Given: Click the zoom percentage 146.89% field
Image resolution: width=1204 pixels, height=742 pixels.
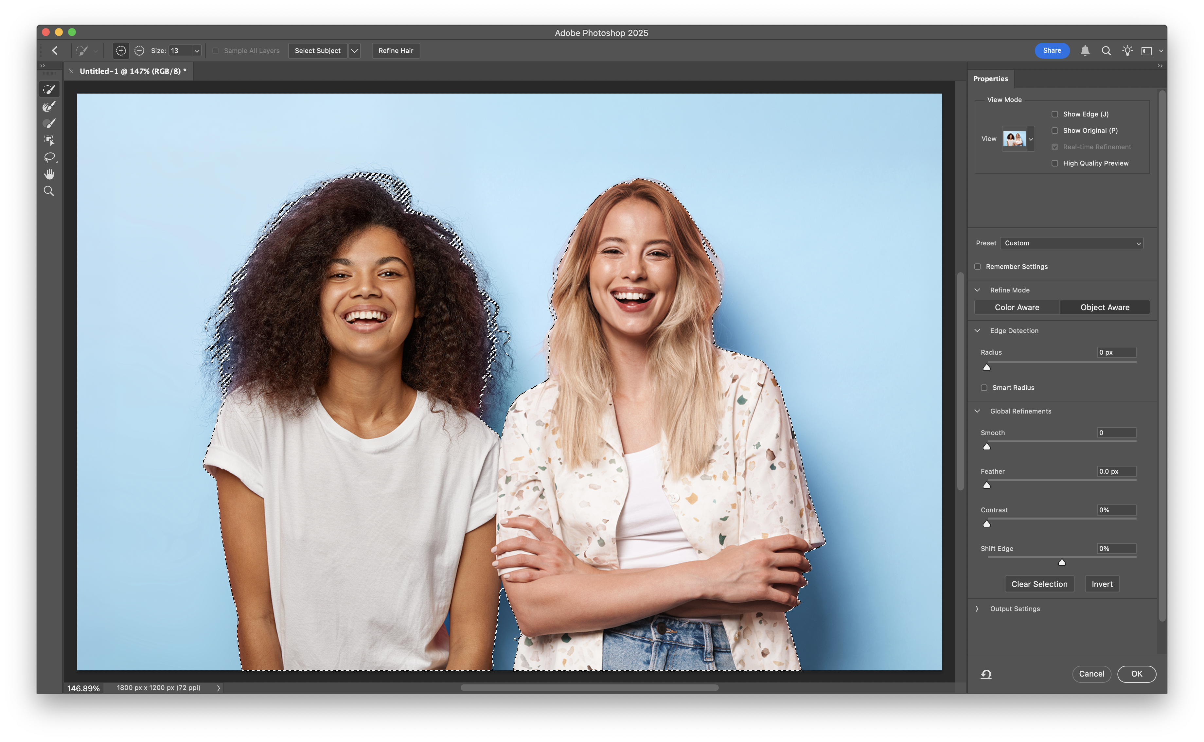Looking at the screenshot, I should (83, 688).
